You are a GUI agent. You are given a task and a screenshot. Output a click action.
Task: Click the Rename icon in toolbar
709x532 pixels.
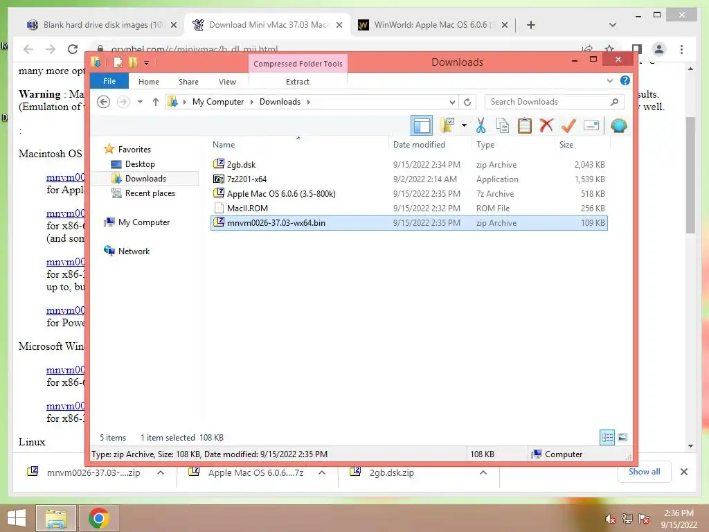(x=591, y=125)
